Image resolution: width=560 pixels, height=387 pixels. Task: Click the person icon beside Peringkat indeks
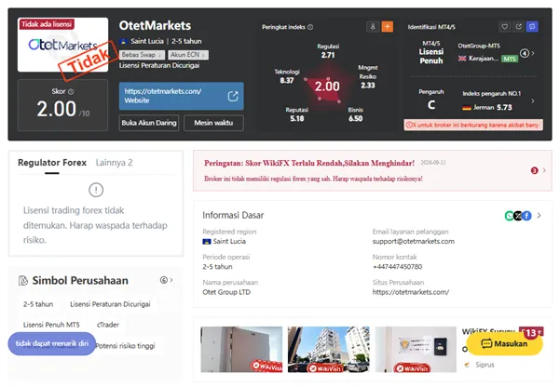pyautogui.click(x=373, y=27)
